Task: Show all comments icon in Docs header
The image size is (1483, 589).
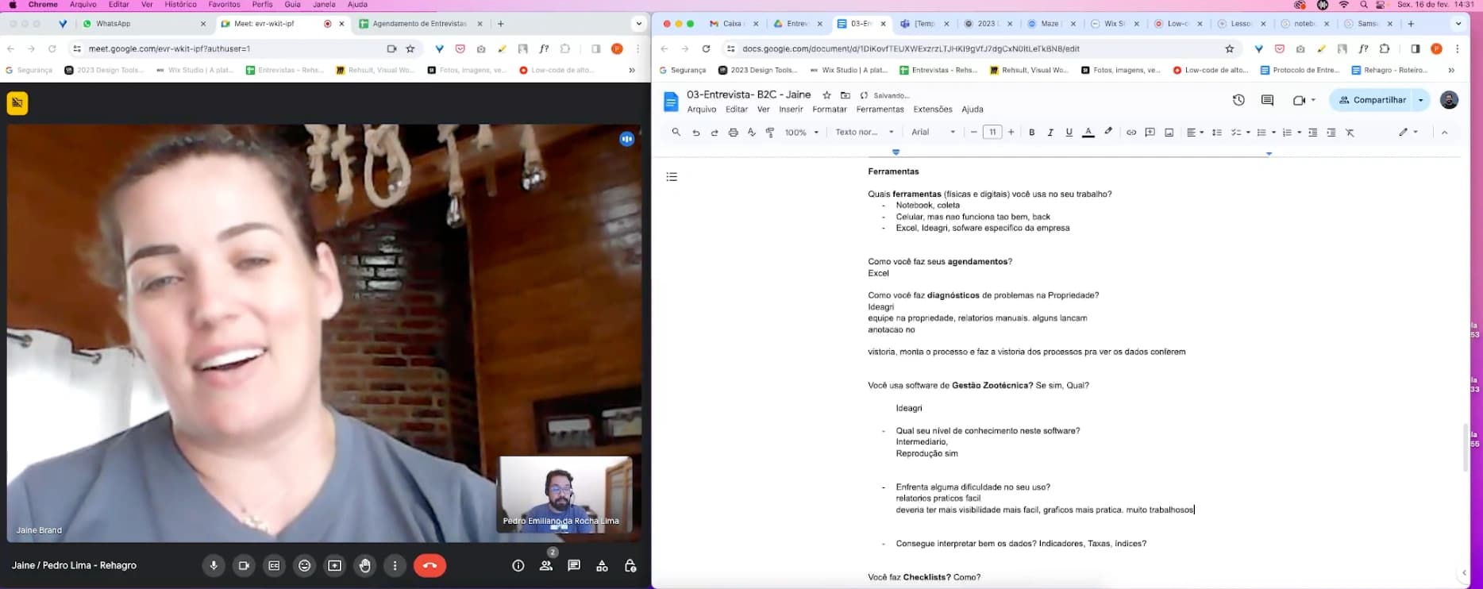Action: click(x=1267, y=100)
